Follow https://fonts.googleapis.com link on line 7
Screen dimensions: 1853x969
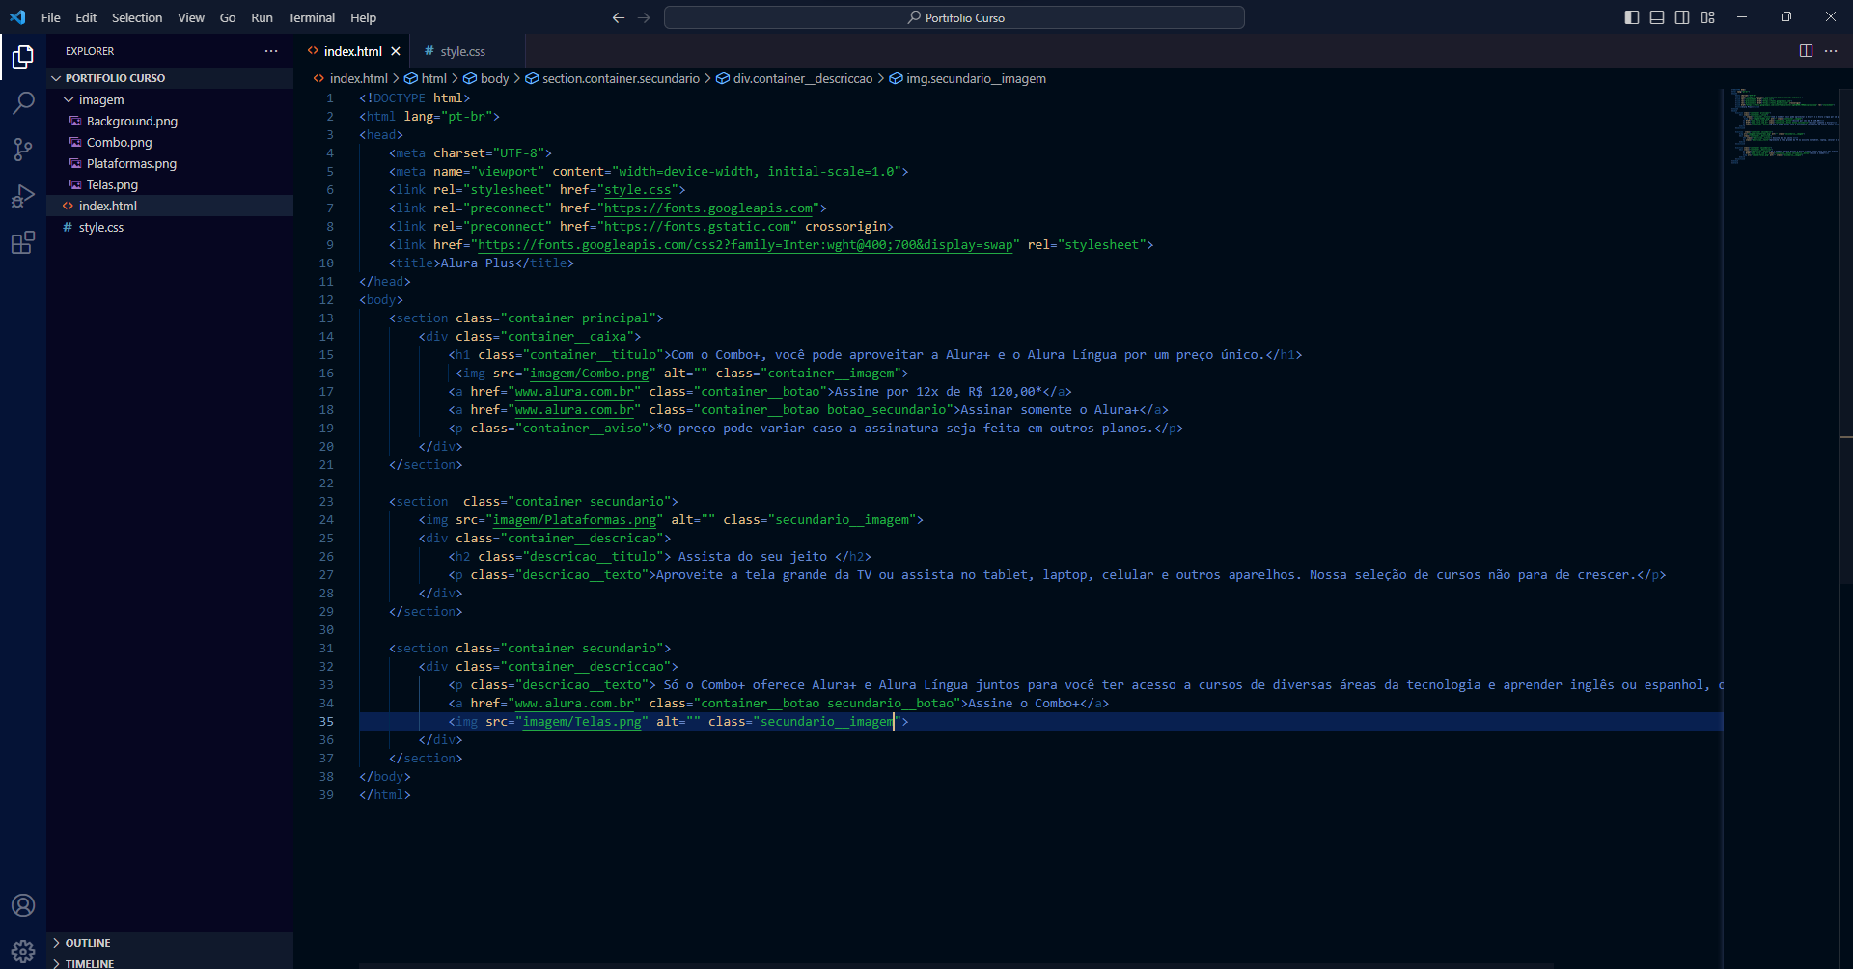pos(708,208)
